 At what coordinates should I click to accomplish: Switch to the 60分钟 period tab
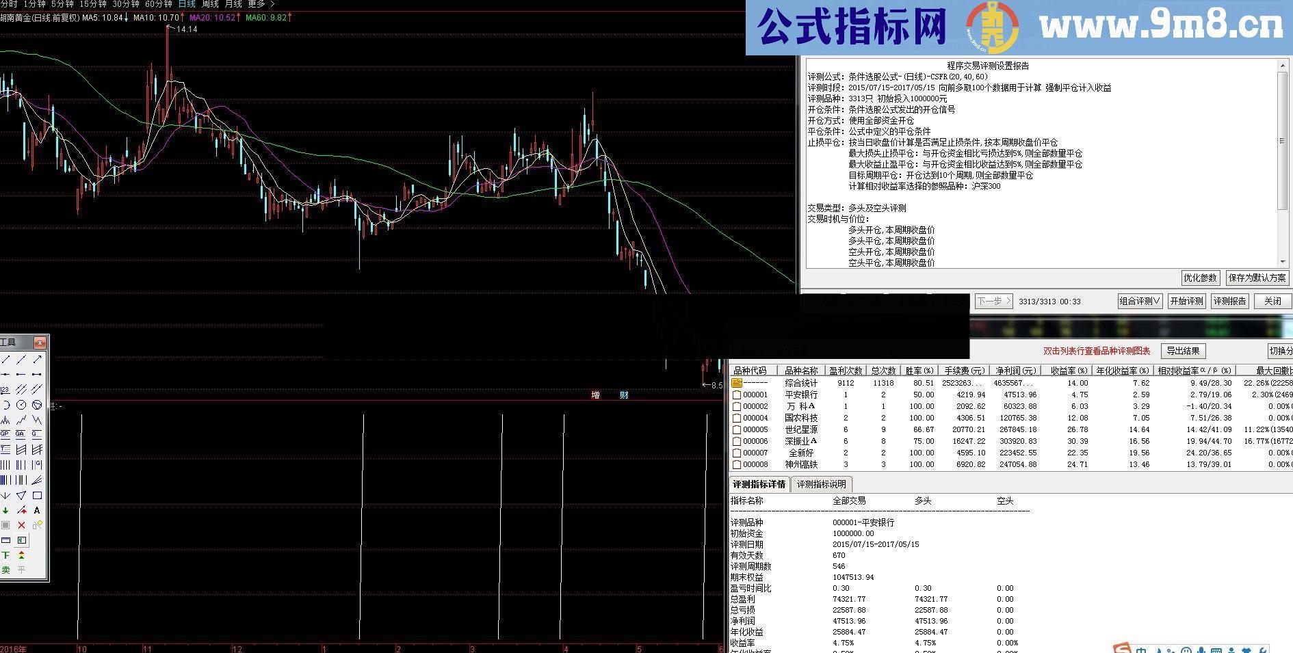point(159,4)
